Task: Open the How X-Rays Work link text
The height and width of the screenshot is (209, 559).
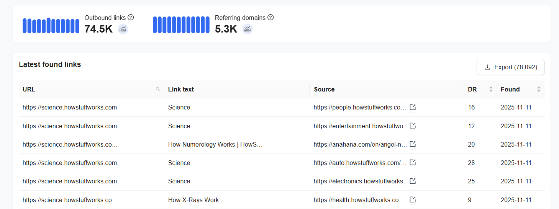Action: pos(193,200)
